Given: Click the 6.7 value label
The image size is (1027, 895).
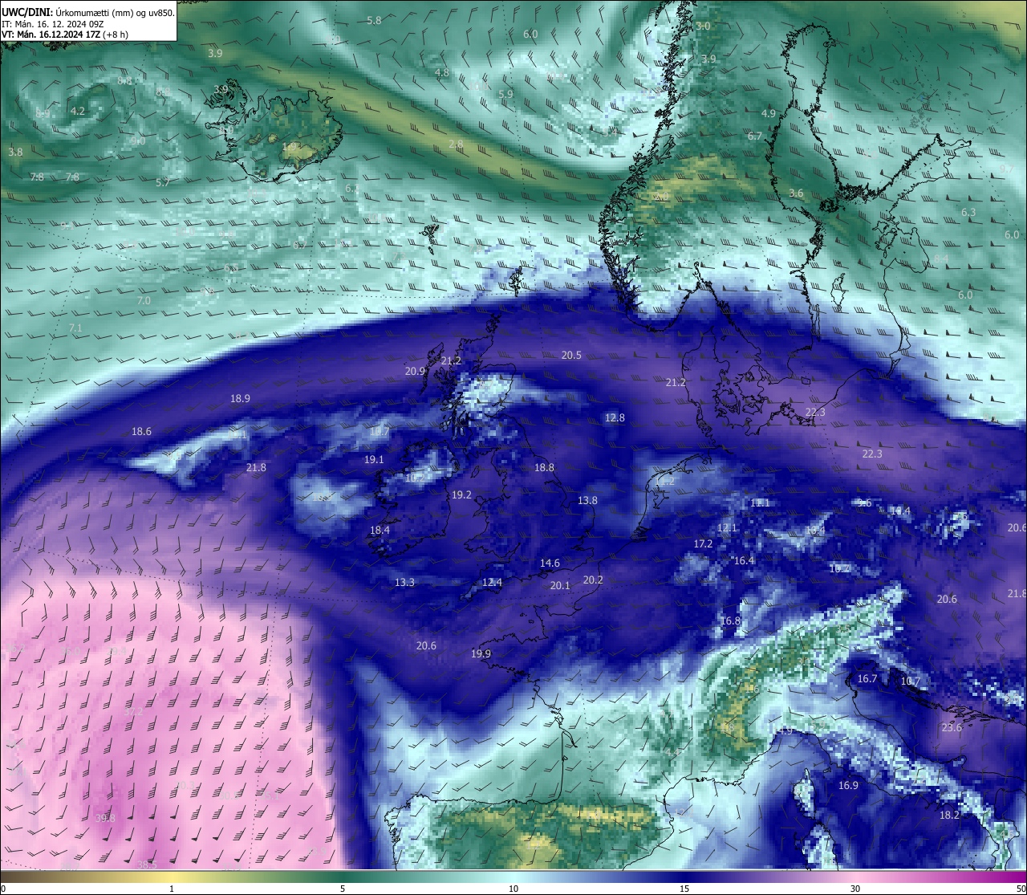Looking at the screenshot, I should (x=755, y=136).
